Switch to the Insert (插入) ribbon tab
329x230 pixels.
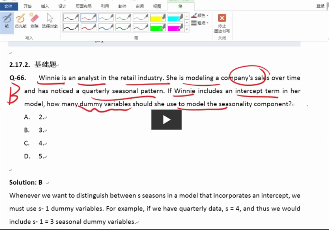(x=45, y=6)
